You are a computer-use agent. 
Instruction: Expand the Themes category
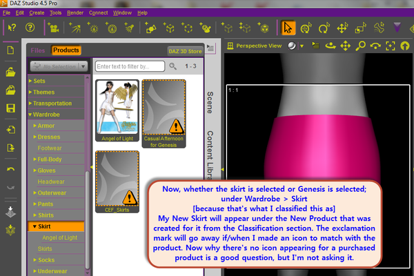pos(30,92)
